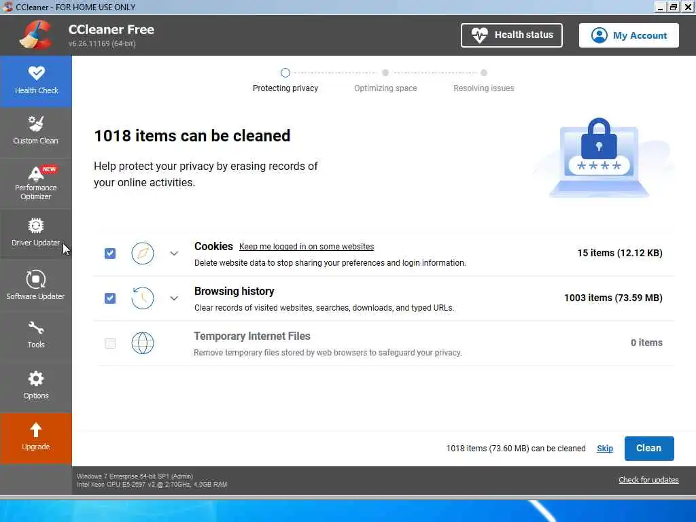
Task: Click the Intel Xeon CPU info line
Action: click(x=152, y=484)
